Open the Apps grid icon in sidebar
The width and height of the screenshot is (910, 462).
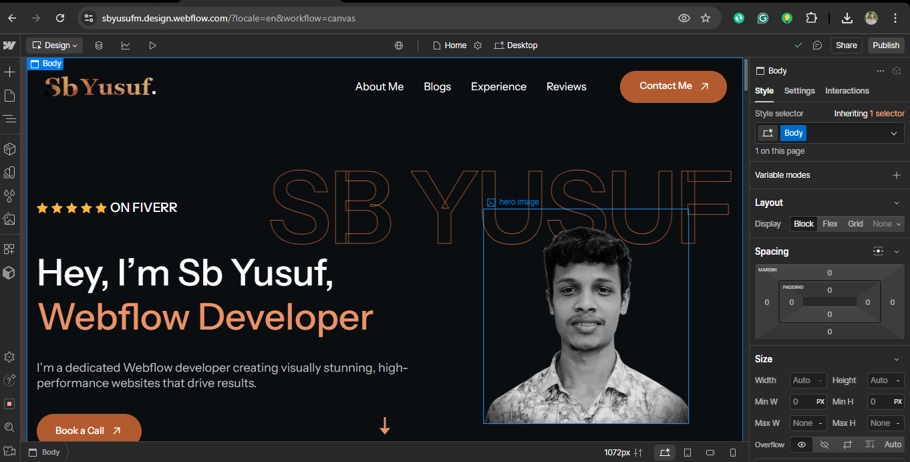(9, 249)
